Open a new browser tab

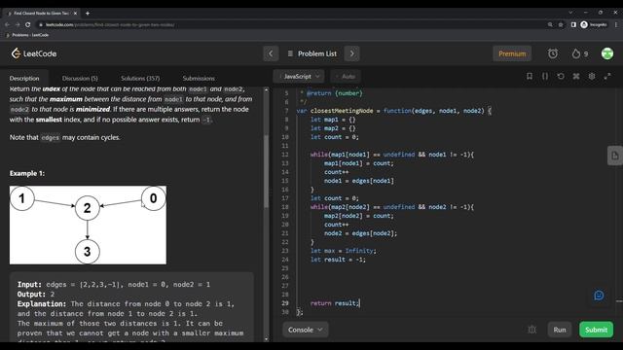88,13
